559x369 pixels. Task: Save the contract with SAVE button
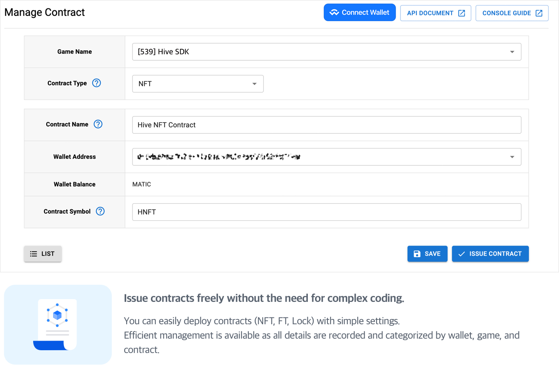pos(427,254)
